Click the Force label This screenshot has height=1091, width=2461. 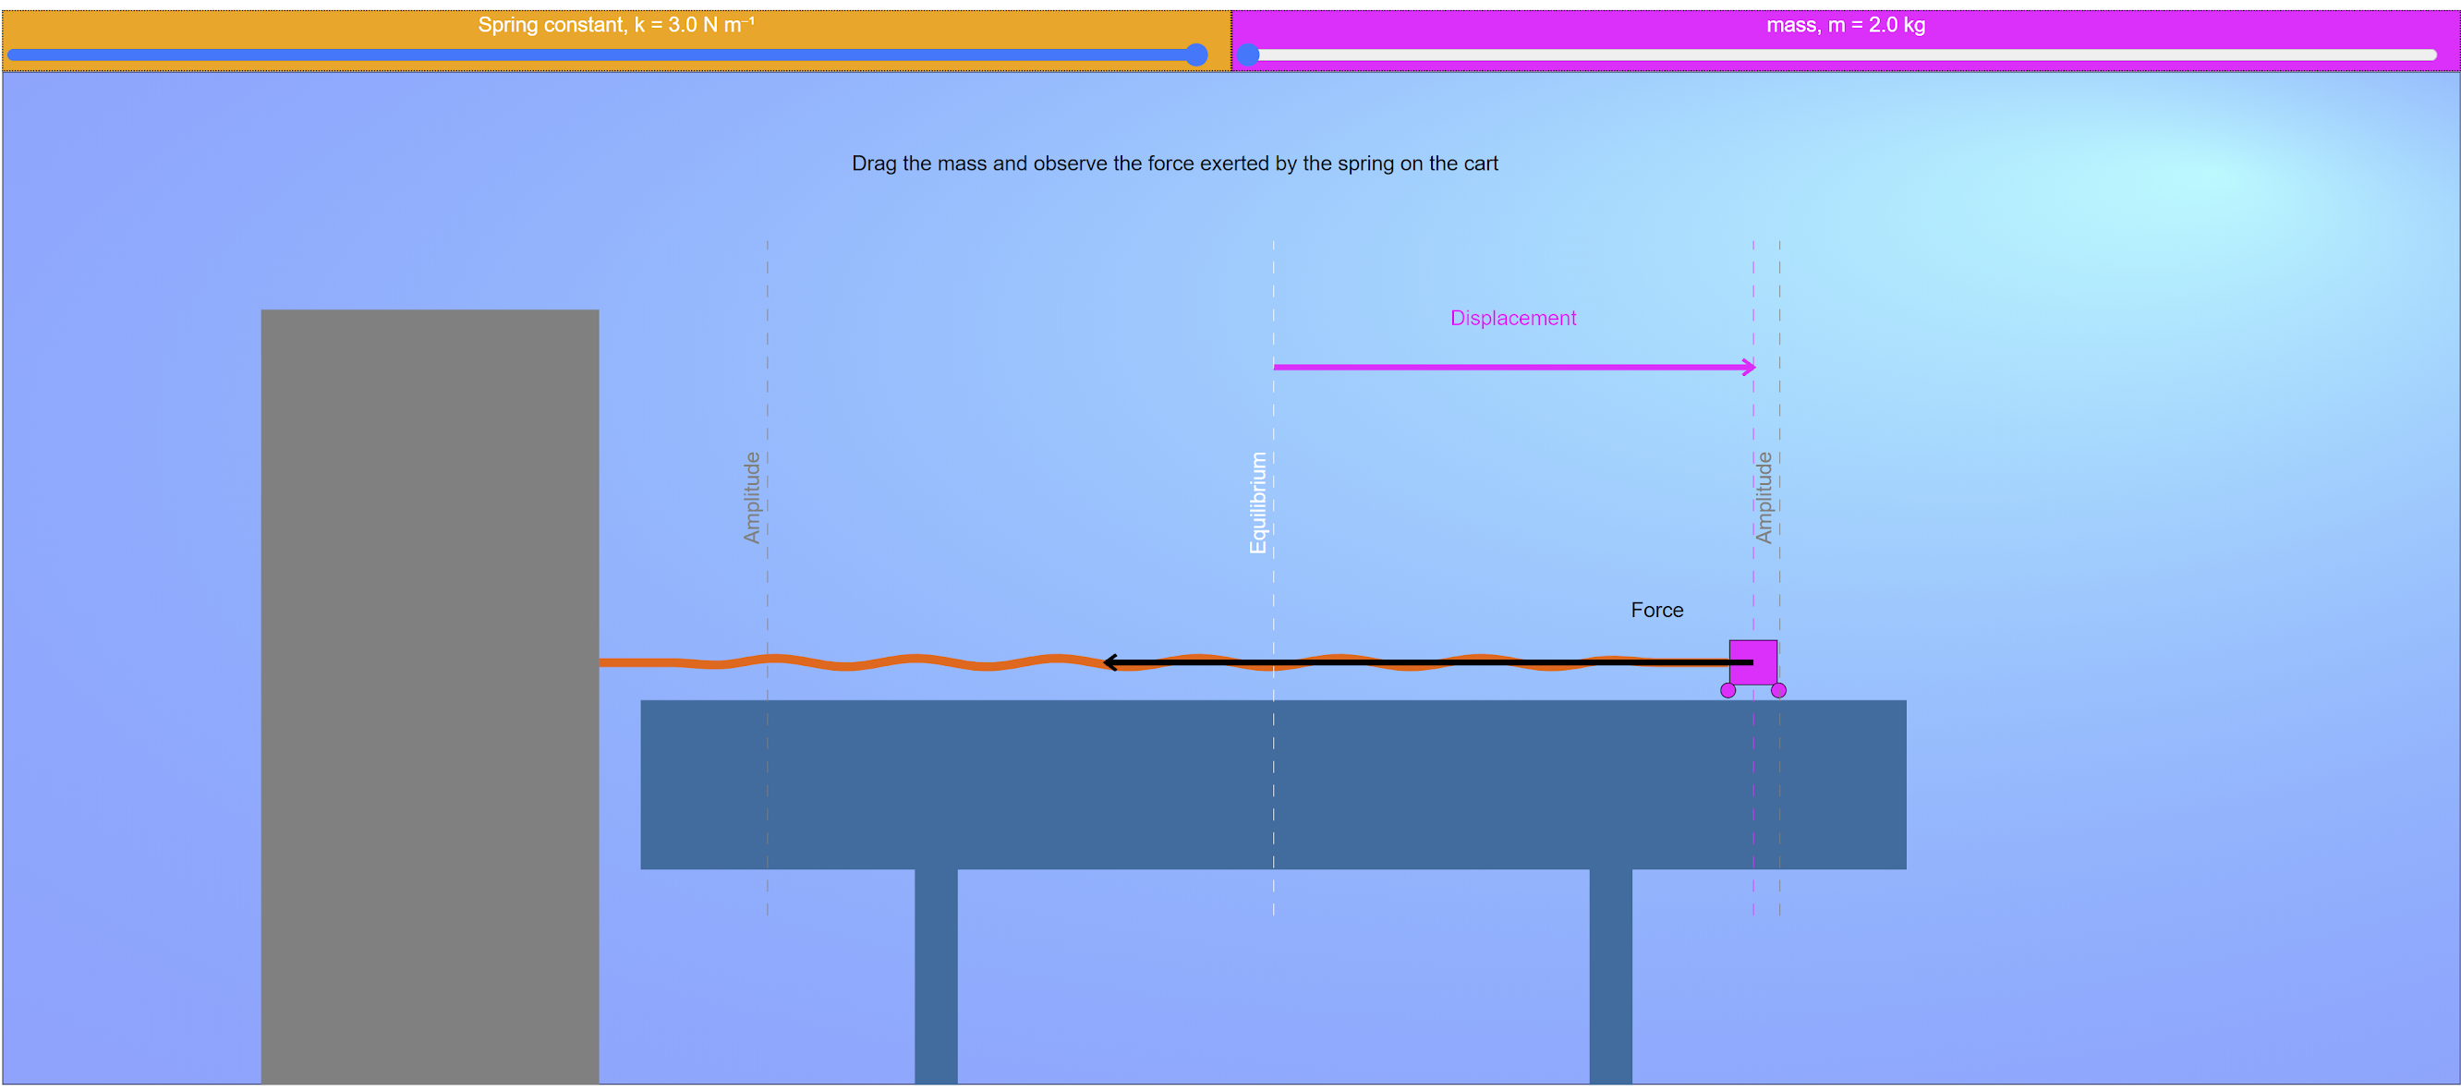tap(1656, 610)
